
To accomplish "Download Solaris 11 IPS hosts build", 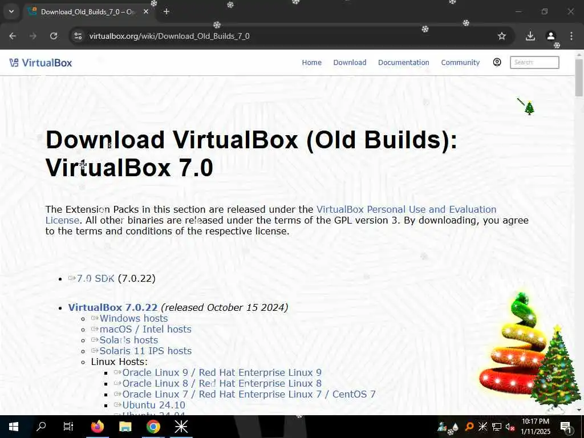I will click(145, 351).
